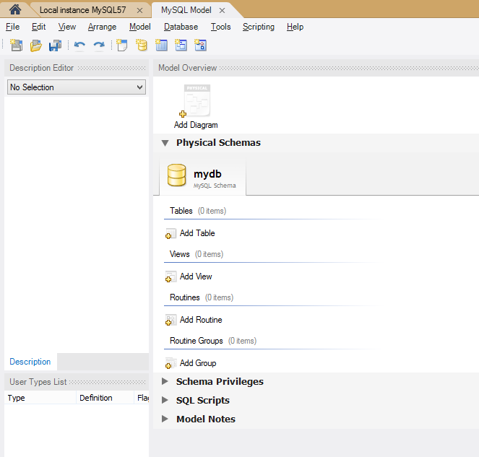Screen dimensions: 479x457
Task: Expand the Schema Privileges section
Action: point(165,381)
